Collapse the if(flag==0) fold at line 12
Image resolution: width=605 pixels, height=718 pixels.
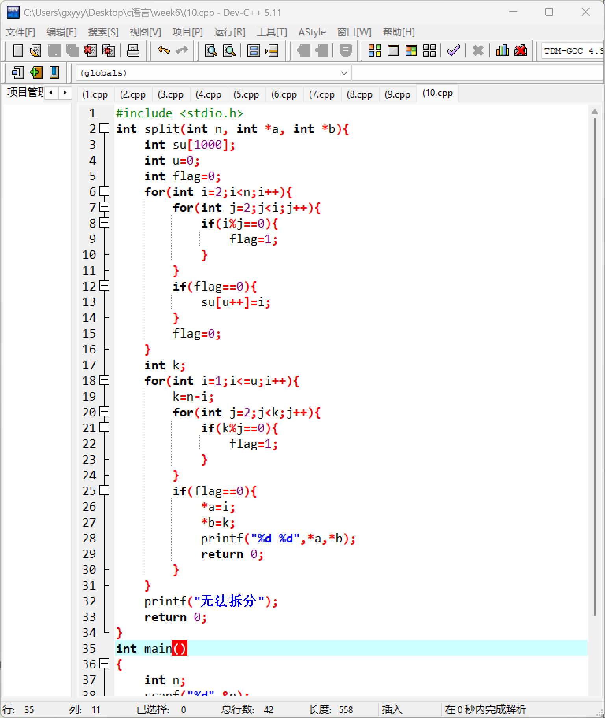[x=104, y=286]
